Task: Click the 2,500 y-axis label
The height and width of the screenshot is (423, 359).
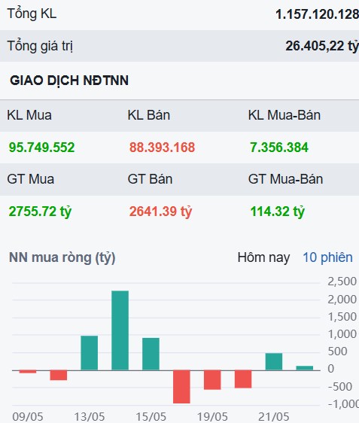Action: pos(342,281)
